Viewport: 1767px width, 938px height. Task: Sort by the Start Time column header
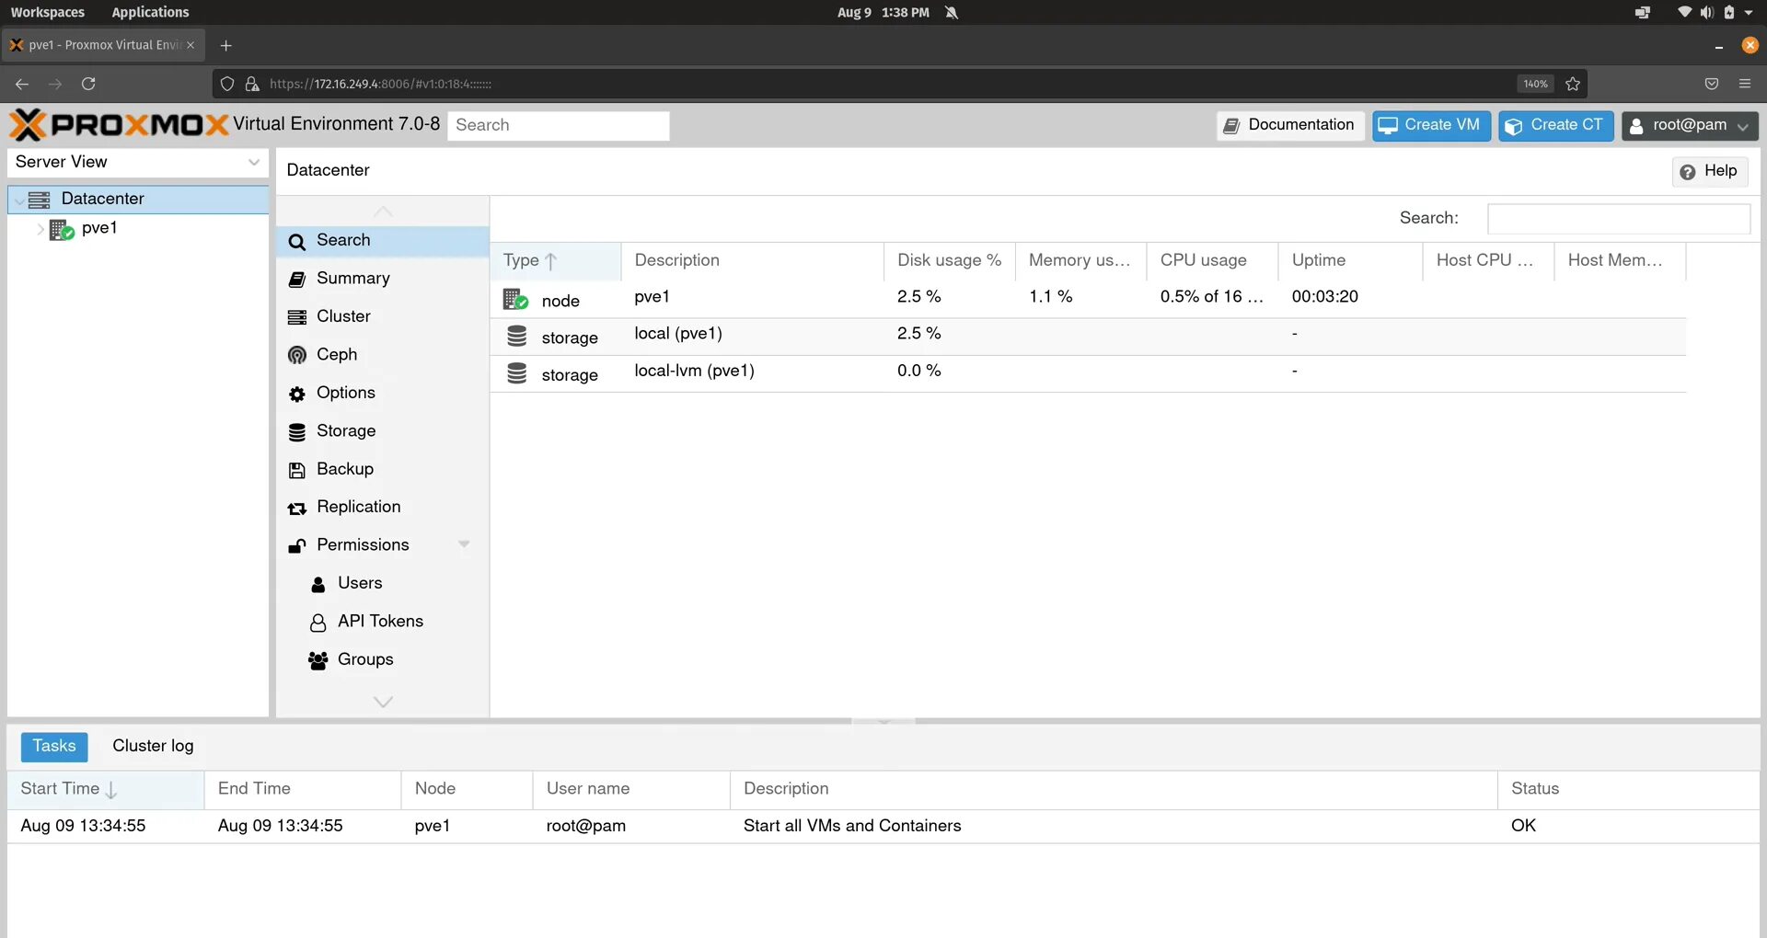click(106, 790)
